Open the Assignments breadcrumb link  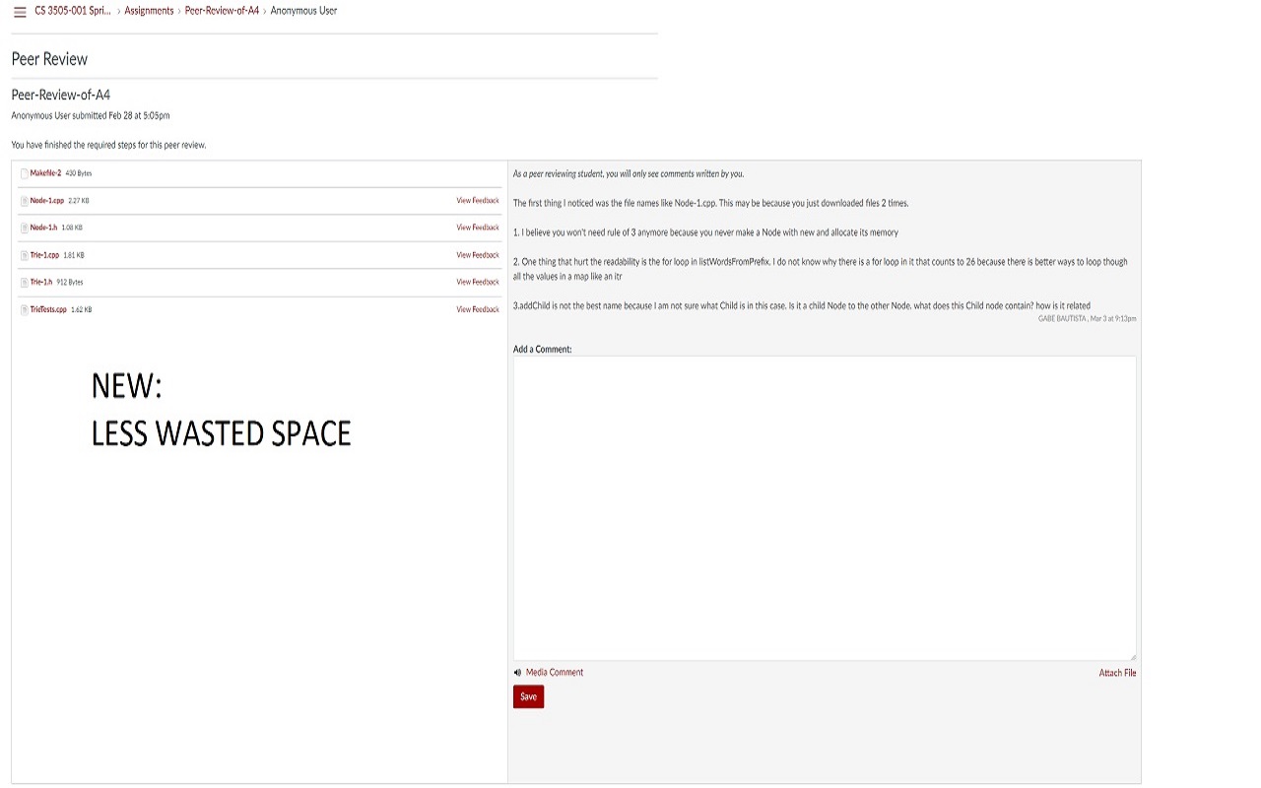149,11
